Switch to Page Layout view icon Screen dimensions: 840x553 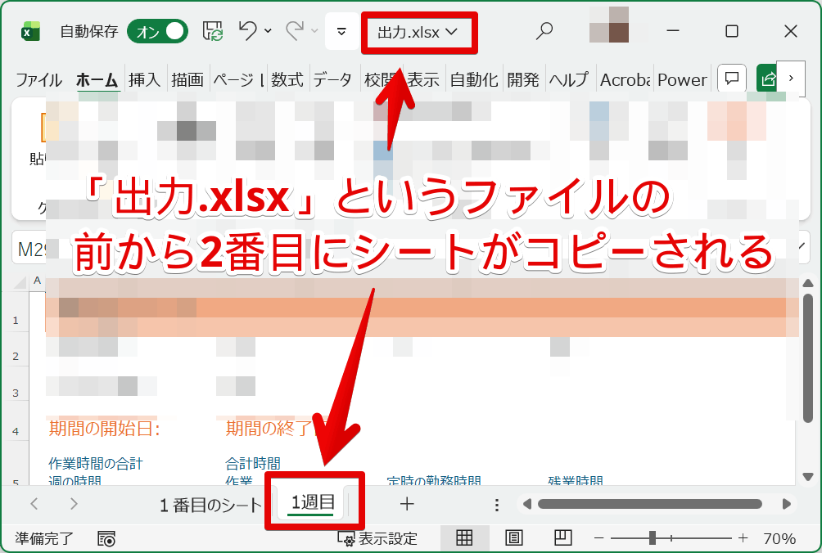pyautogui.click(x=513, y=538)
